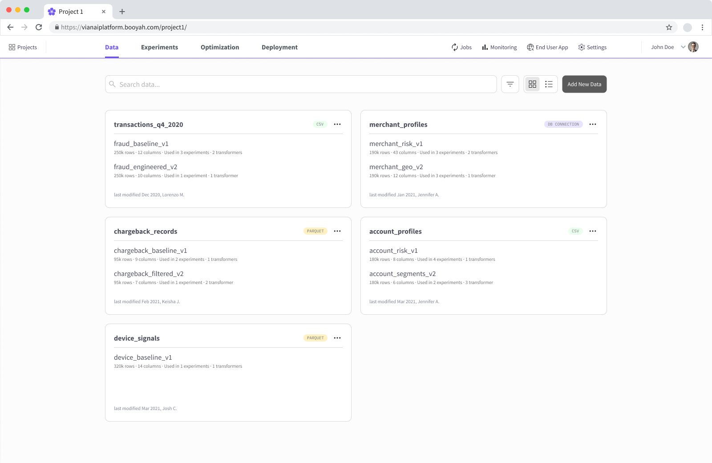Click the merchant_profiles card title
712x463 pixels.
point(398,125)
